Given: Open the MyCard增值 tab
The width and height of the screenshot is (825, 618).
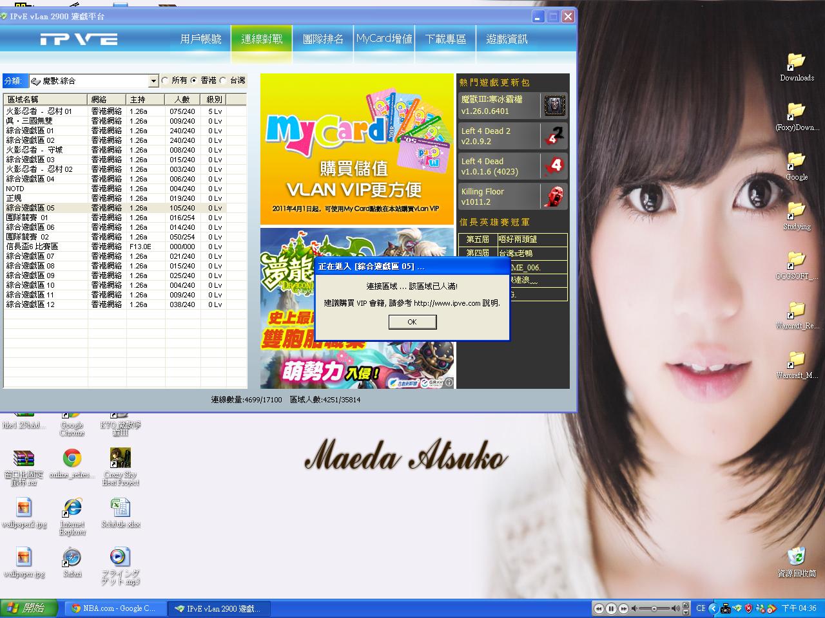Looking at the screenshot, I should tap(384, 39).
